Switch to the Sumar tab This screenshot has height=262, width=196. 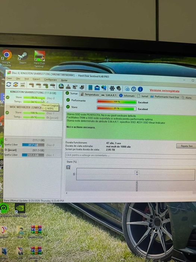pos(72,93)
